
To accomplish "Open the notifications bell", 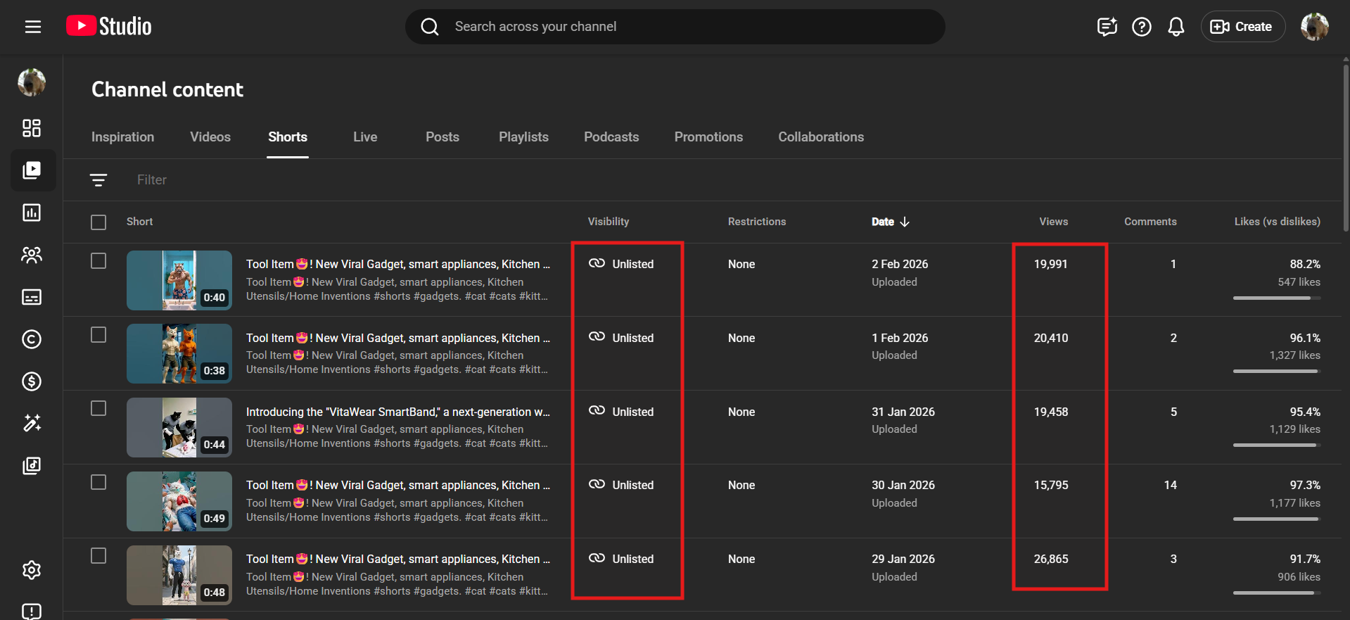I will (1176, 27).
